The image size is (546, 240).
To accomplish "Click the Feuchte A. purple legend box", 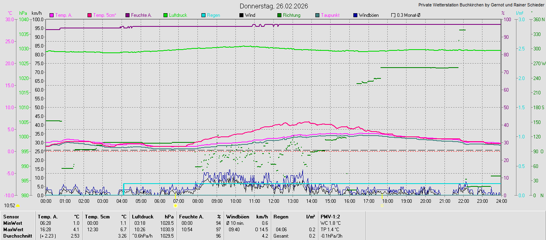I will coord(128,15).
